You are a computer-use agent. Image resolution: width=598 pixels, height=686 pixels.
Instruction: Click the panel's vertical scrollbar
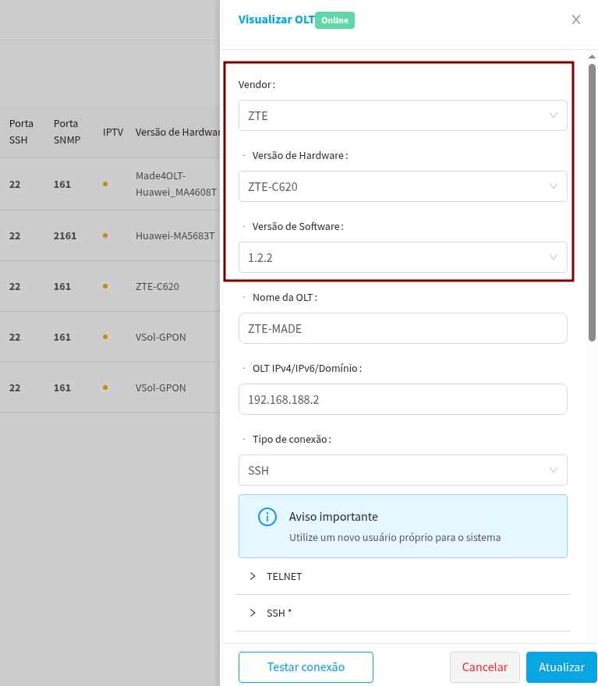point(593,203)
